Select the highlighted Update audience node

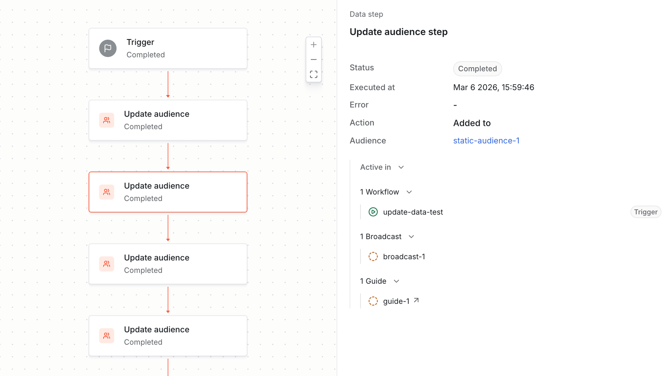pyautogui.click(x=168, y=192)
